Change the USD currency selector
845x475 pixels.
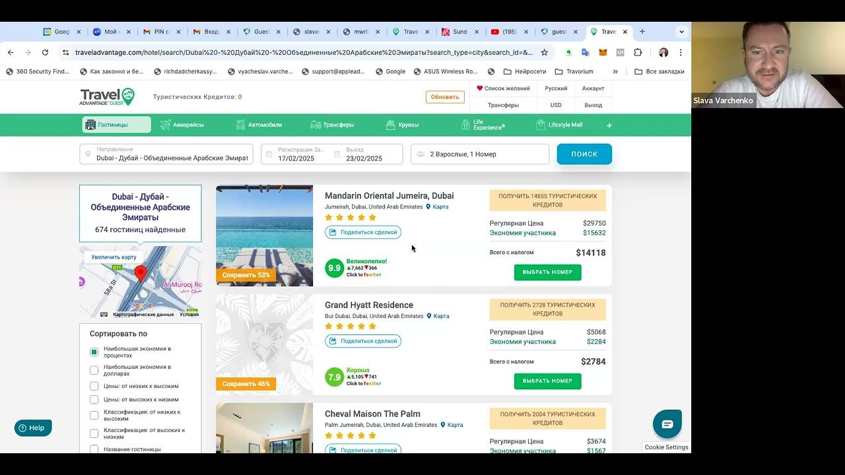point(556,105)
